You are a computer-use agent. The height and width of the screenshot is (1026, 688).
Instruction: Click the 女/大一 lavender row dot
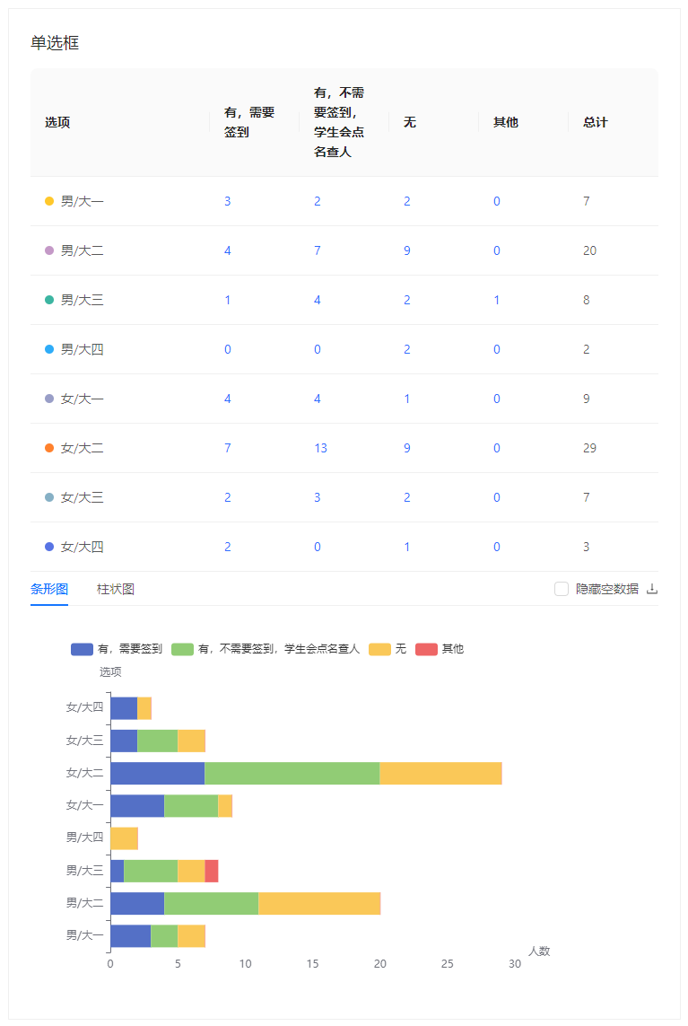(49, 399)
